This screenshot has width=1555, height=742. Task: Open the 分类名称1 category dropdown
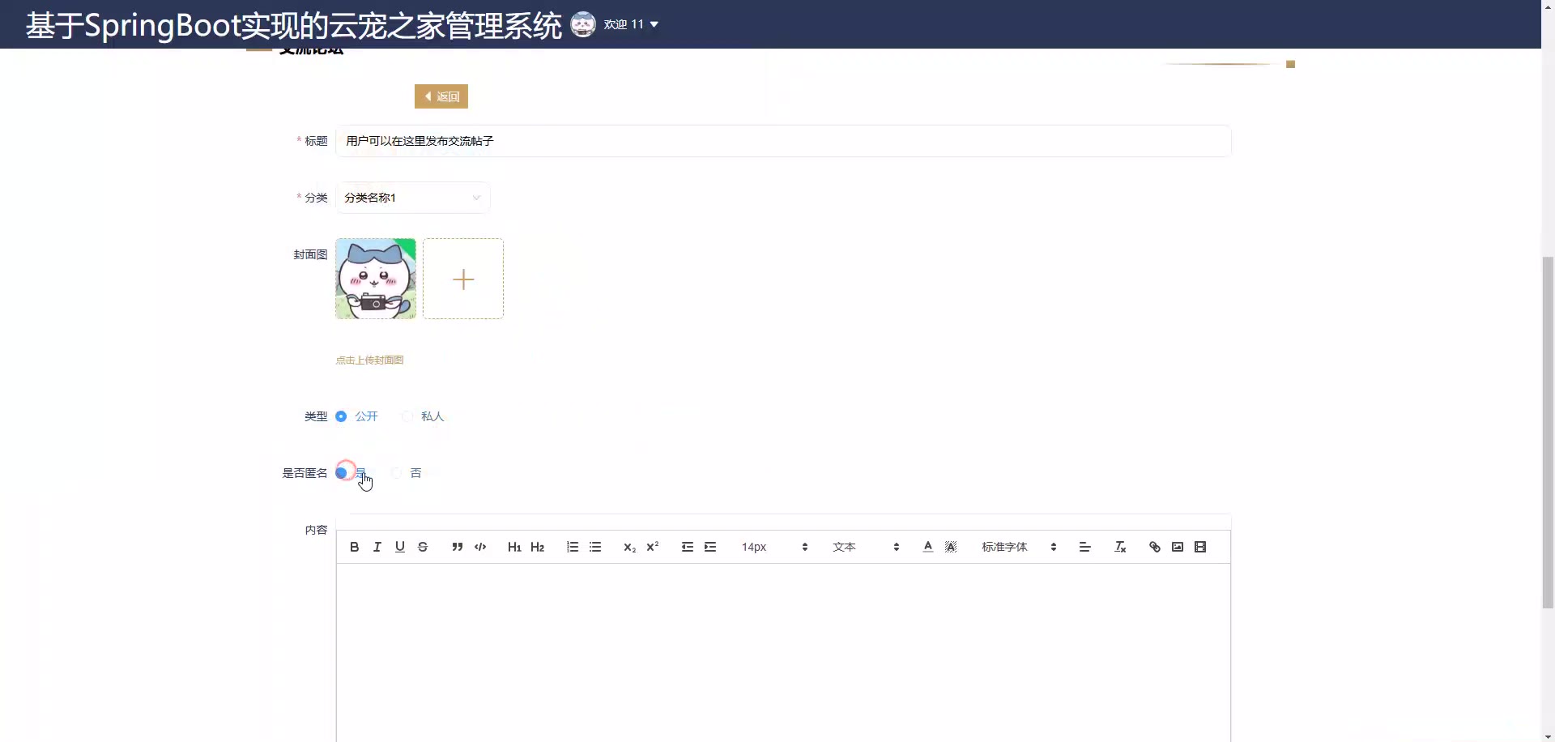pos(413,198)
